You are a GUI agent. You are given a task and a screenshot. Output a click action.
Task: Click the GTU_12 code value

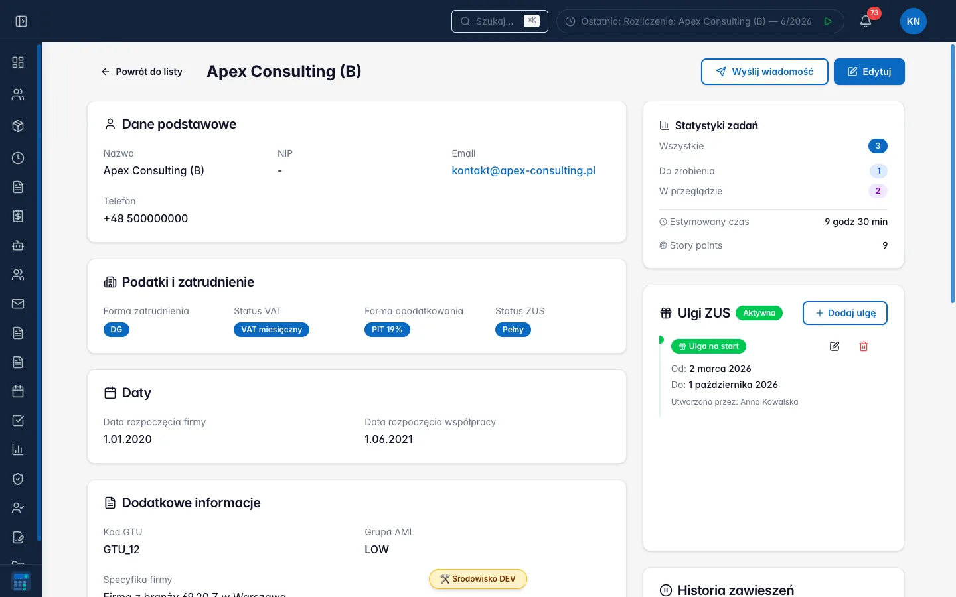point(121,549)
